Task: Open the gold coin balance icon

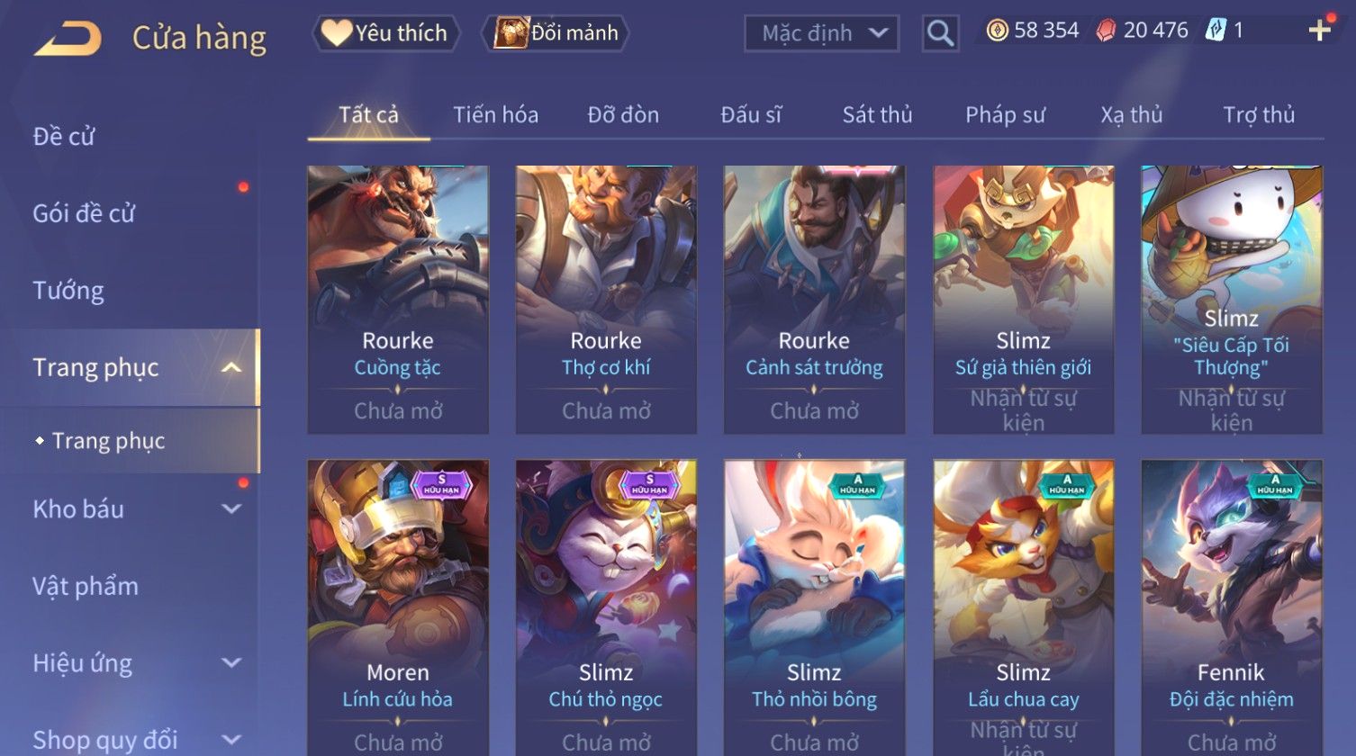Action: click(x=997, y=31)
